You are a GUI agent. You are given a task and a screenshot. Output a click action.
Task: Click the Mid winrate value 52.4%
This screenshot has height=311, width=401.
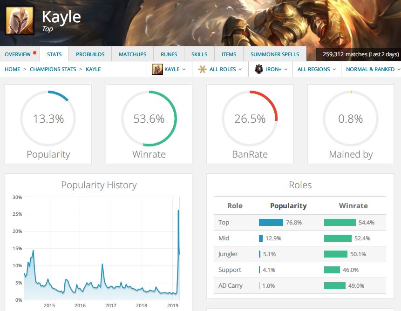point(362,238)
